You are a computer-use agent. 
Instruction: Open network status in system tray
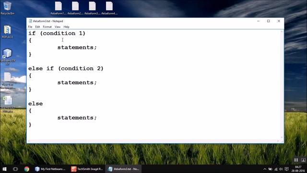276,169
